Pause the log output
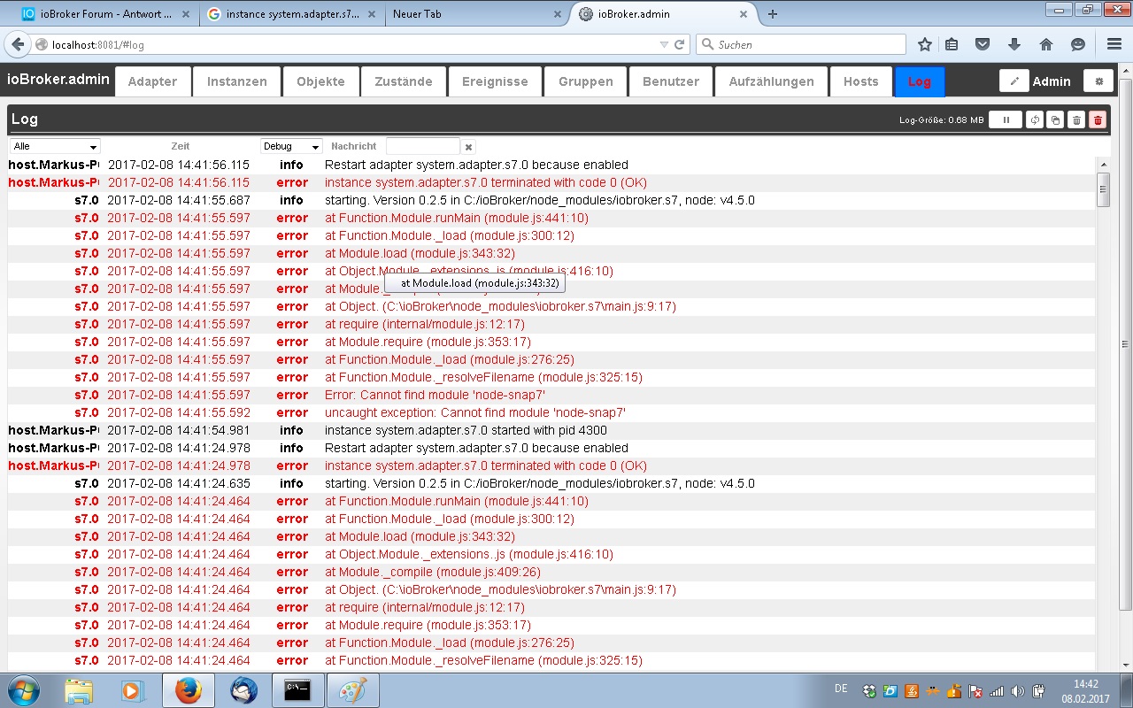The height and width of the screenshot is (708, 1133). click(1006, 119)
